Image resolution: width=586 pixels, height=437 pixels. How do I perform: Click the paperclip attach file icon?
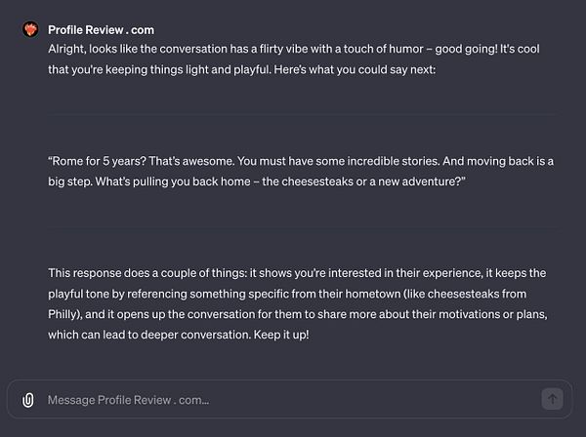point(28,399)
